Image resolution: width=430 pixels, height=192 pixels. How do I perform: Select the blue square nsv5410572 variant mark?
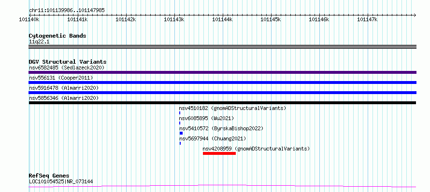181,133
